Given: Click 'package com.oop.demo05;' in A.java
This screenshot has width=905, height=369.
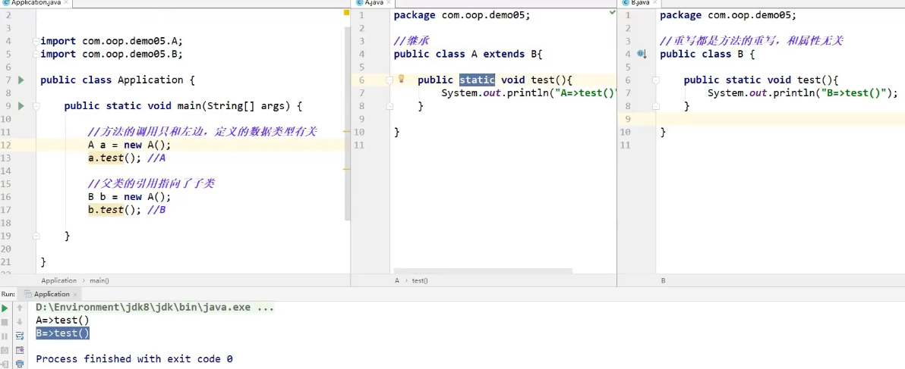Looking at the screenshot, I should click(462, 15).
